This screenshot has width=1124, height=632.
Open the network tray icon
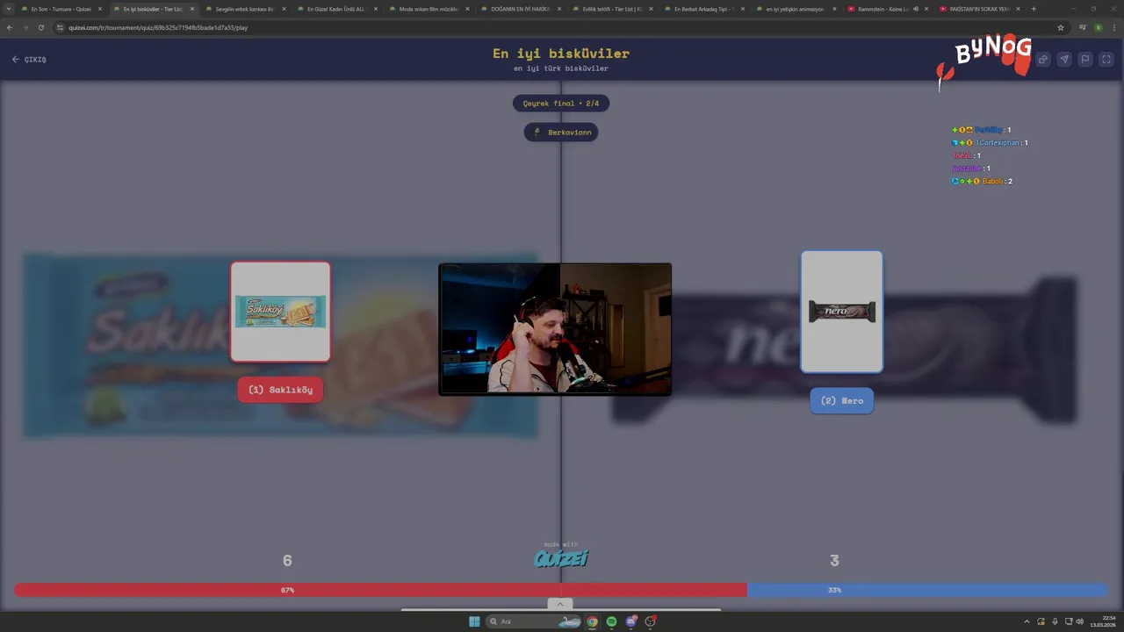[x=1067, y=621]
